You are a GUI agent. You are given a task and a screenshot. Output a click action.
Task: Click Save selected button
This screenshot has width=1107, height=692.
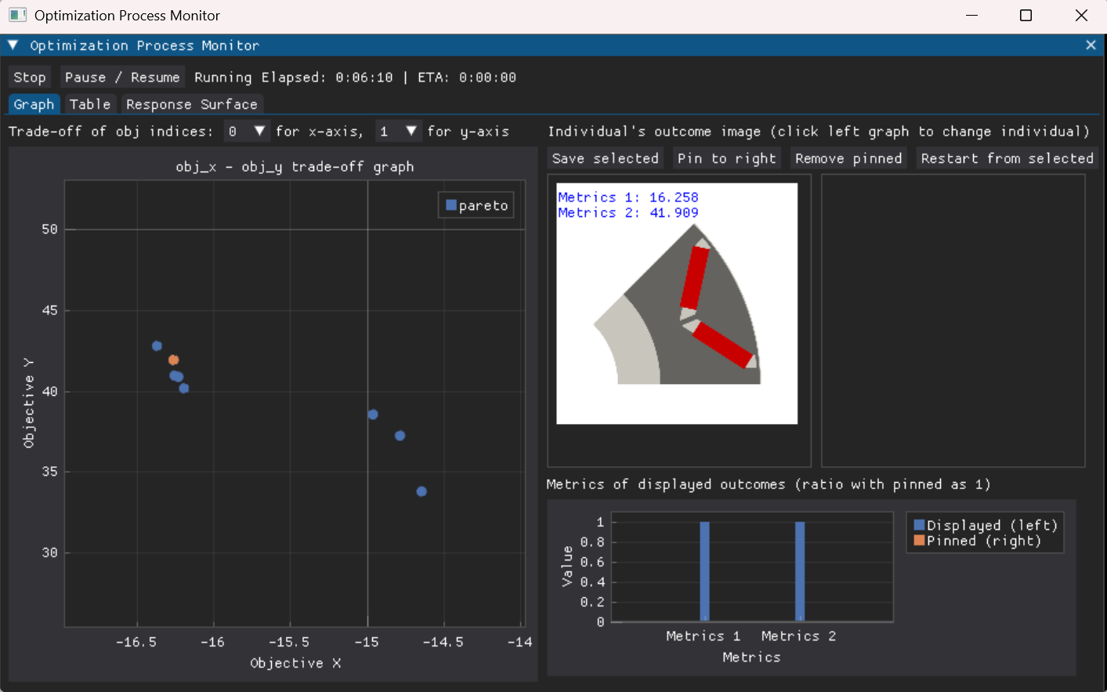(x=606, y=158)
